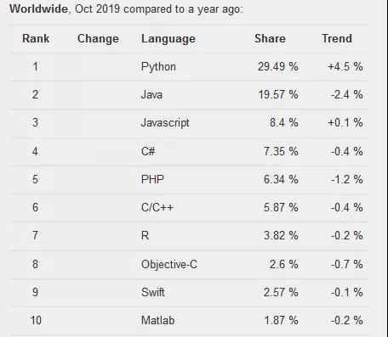
Task: Click the Worldwide heading text
Action: click(x=38, y=8)
